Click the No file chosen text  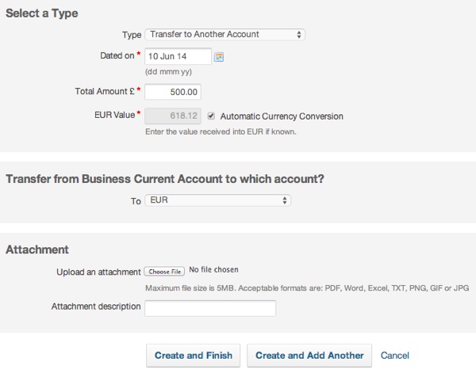[x=214, y=270]
